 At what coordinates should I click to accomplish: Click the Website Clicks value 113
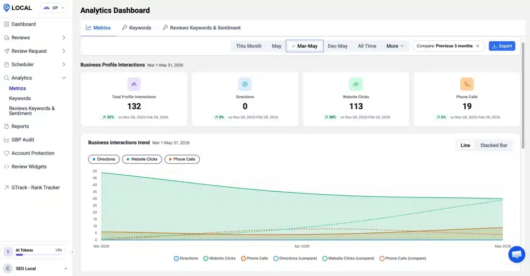point(356,106)
